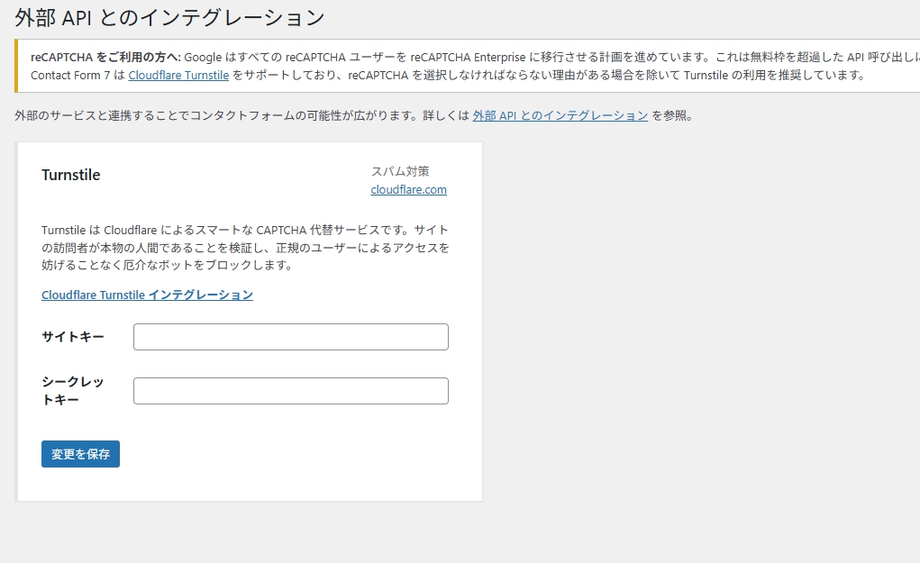Focus the シークレットキー input field
This screenshot has height=563, width=920.
point(291,391)
